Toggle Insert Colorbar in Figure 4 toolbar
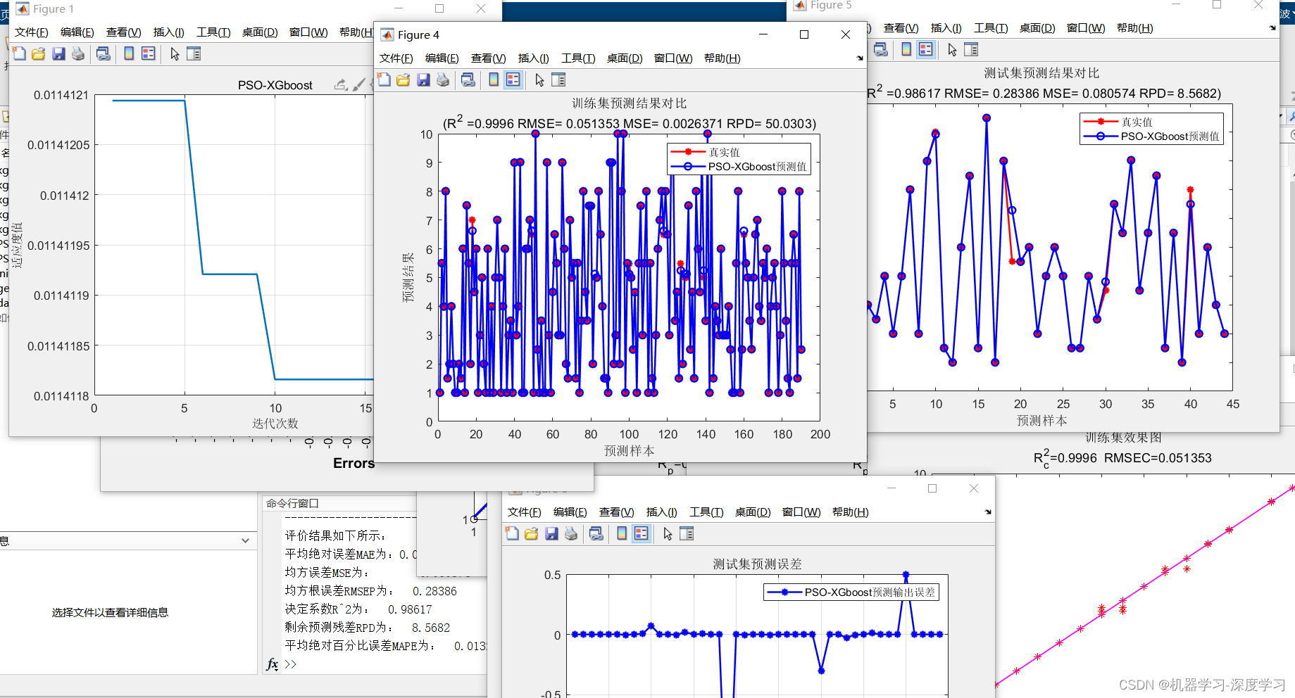This screenshot has width=1295, height=698. coord(494,80)
